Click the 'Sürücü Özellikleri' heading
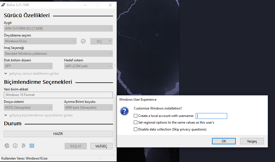This screenshot has width=275, height=162. pos(27,15)
